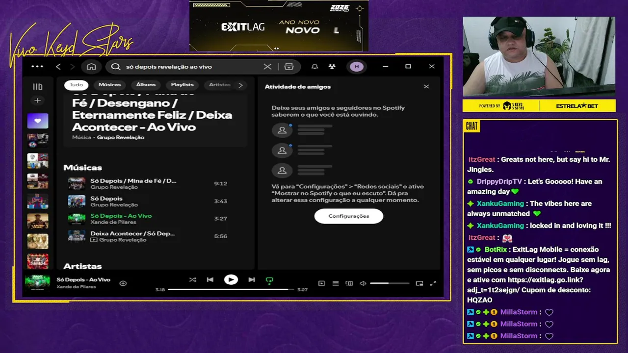
Task: Click the EstrelaBet sponsor logo
Action: [578, 106]
